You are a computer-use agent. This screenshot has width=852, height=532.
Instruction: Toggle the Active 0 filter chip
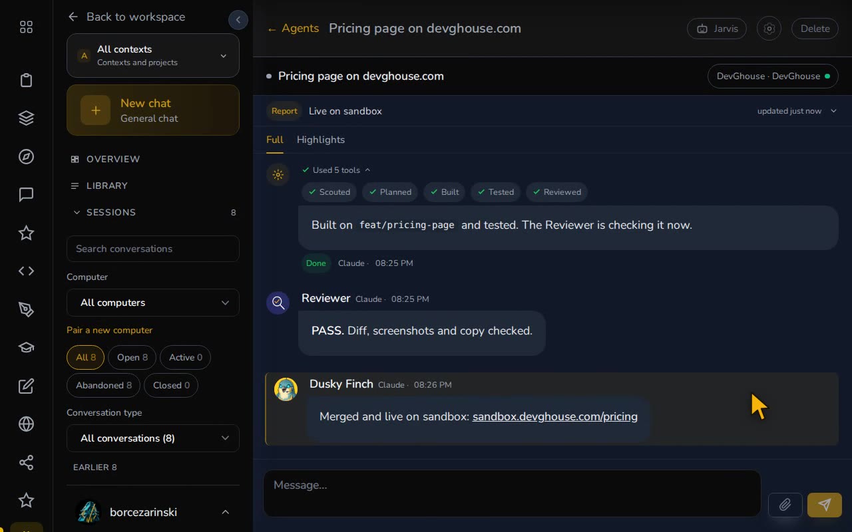click(185, 357)
